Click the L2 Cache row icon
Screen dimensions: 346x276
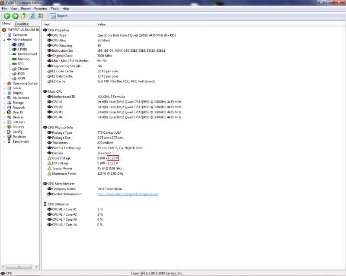pyautogui.click(x=49, y=82)
